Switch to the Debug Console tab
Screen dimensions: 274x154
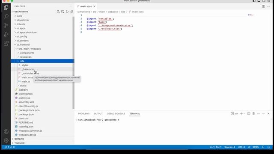click(116, 114)
